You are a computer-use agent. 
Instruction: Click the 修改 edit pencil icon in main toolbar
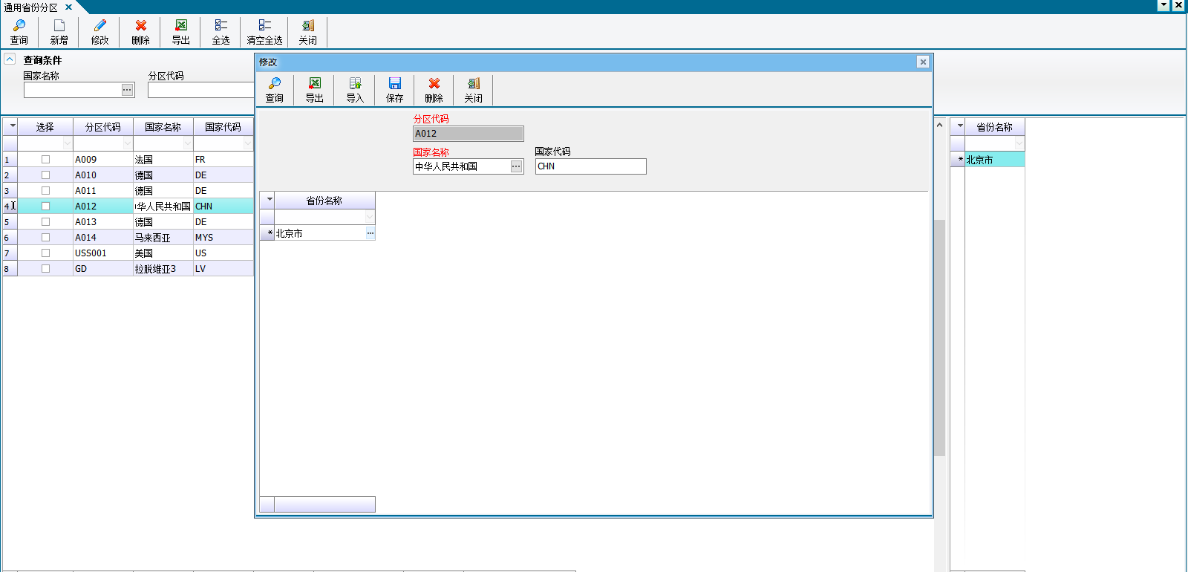point(99,25)
